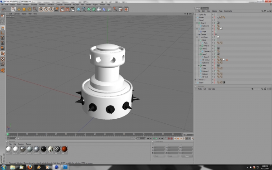Expand the Lights Sky group
The height and width of the screenshot is (170, 272).
click(196, 15)
